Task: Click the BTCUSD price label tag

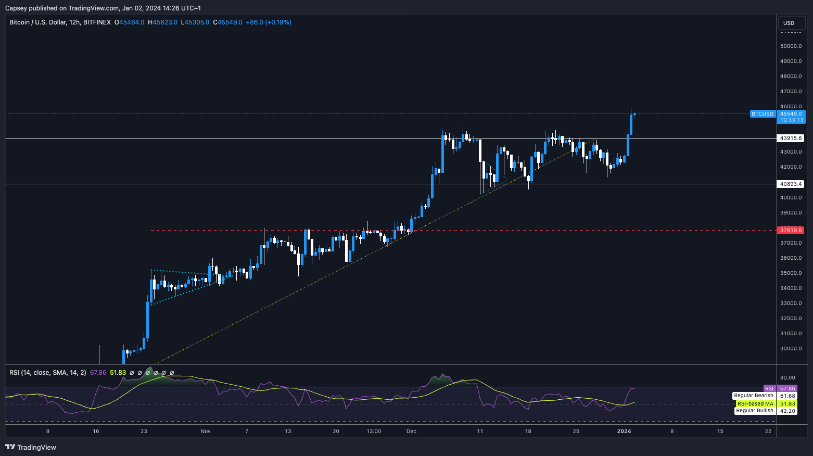Action: tap(762, 114)
